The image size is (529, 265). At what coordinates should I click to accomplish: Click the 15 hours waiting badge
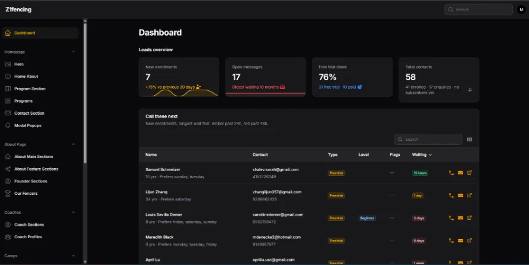click(420, 173)
